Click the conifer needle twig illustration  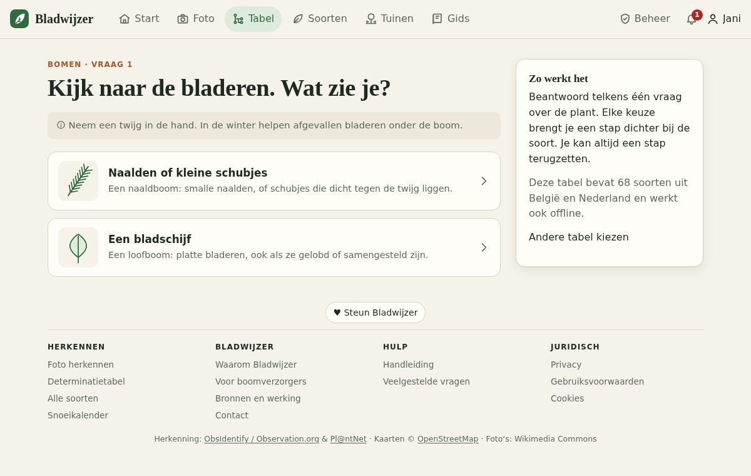[x=78, y=181]
